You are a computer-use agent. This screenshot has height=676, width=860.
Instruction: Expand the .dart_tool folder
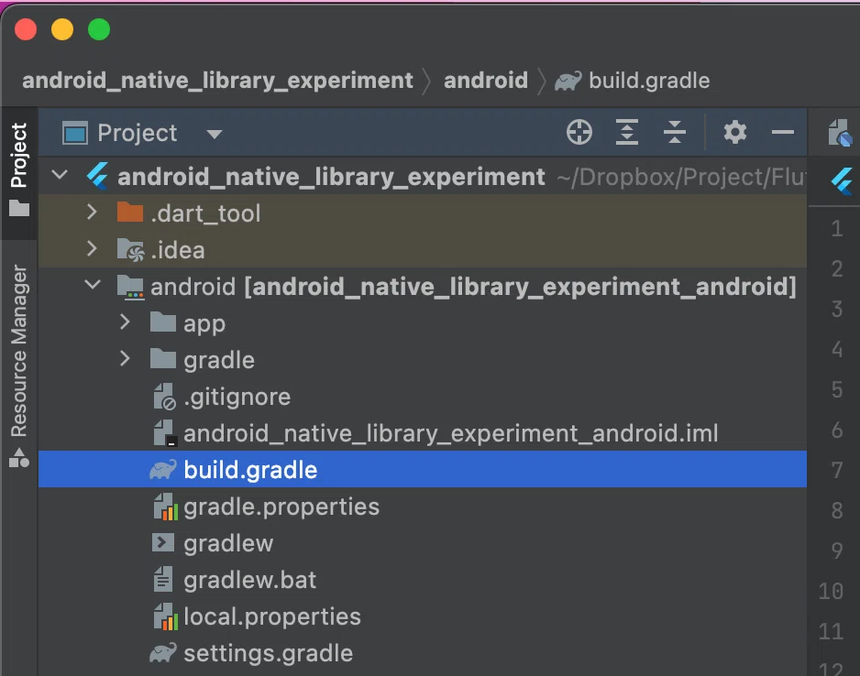pyautogui.click(x=92, y=212)
